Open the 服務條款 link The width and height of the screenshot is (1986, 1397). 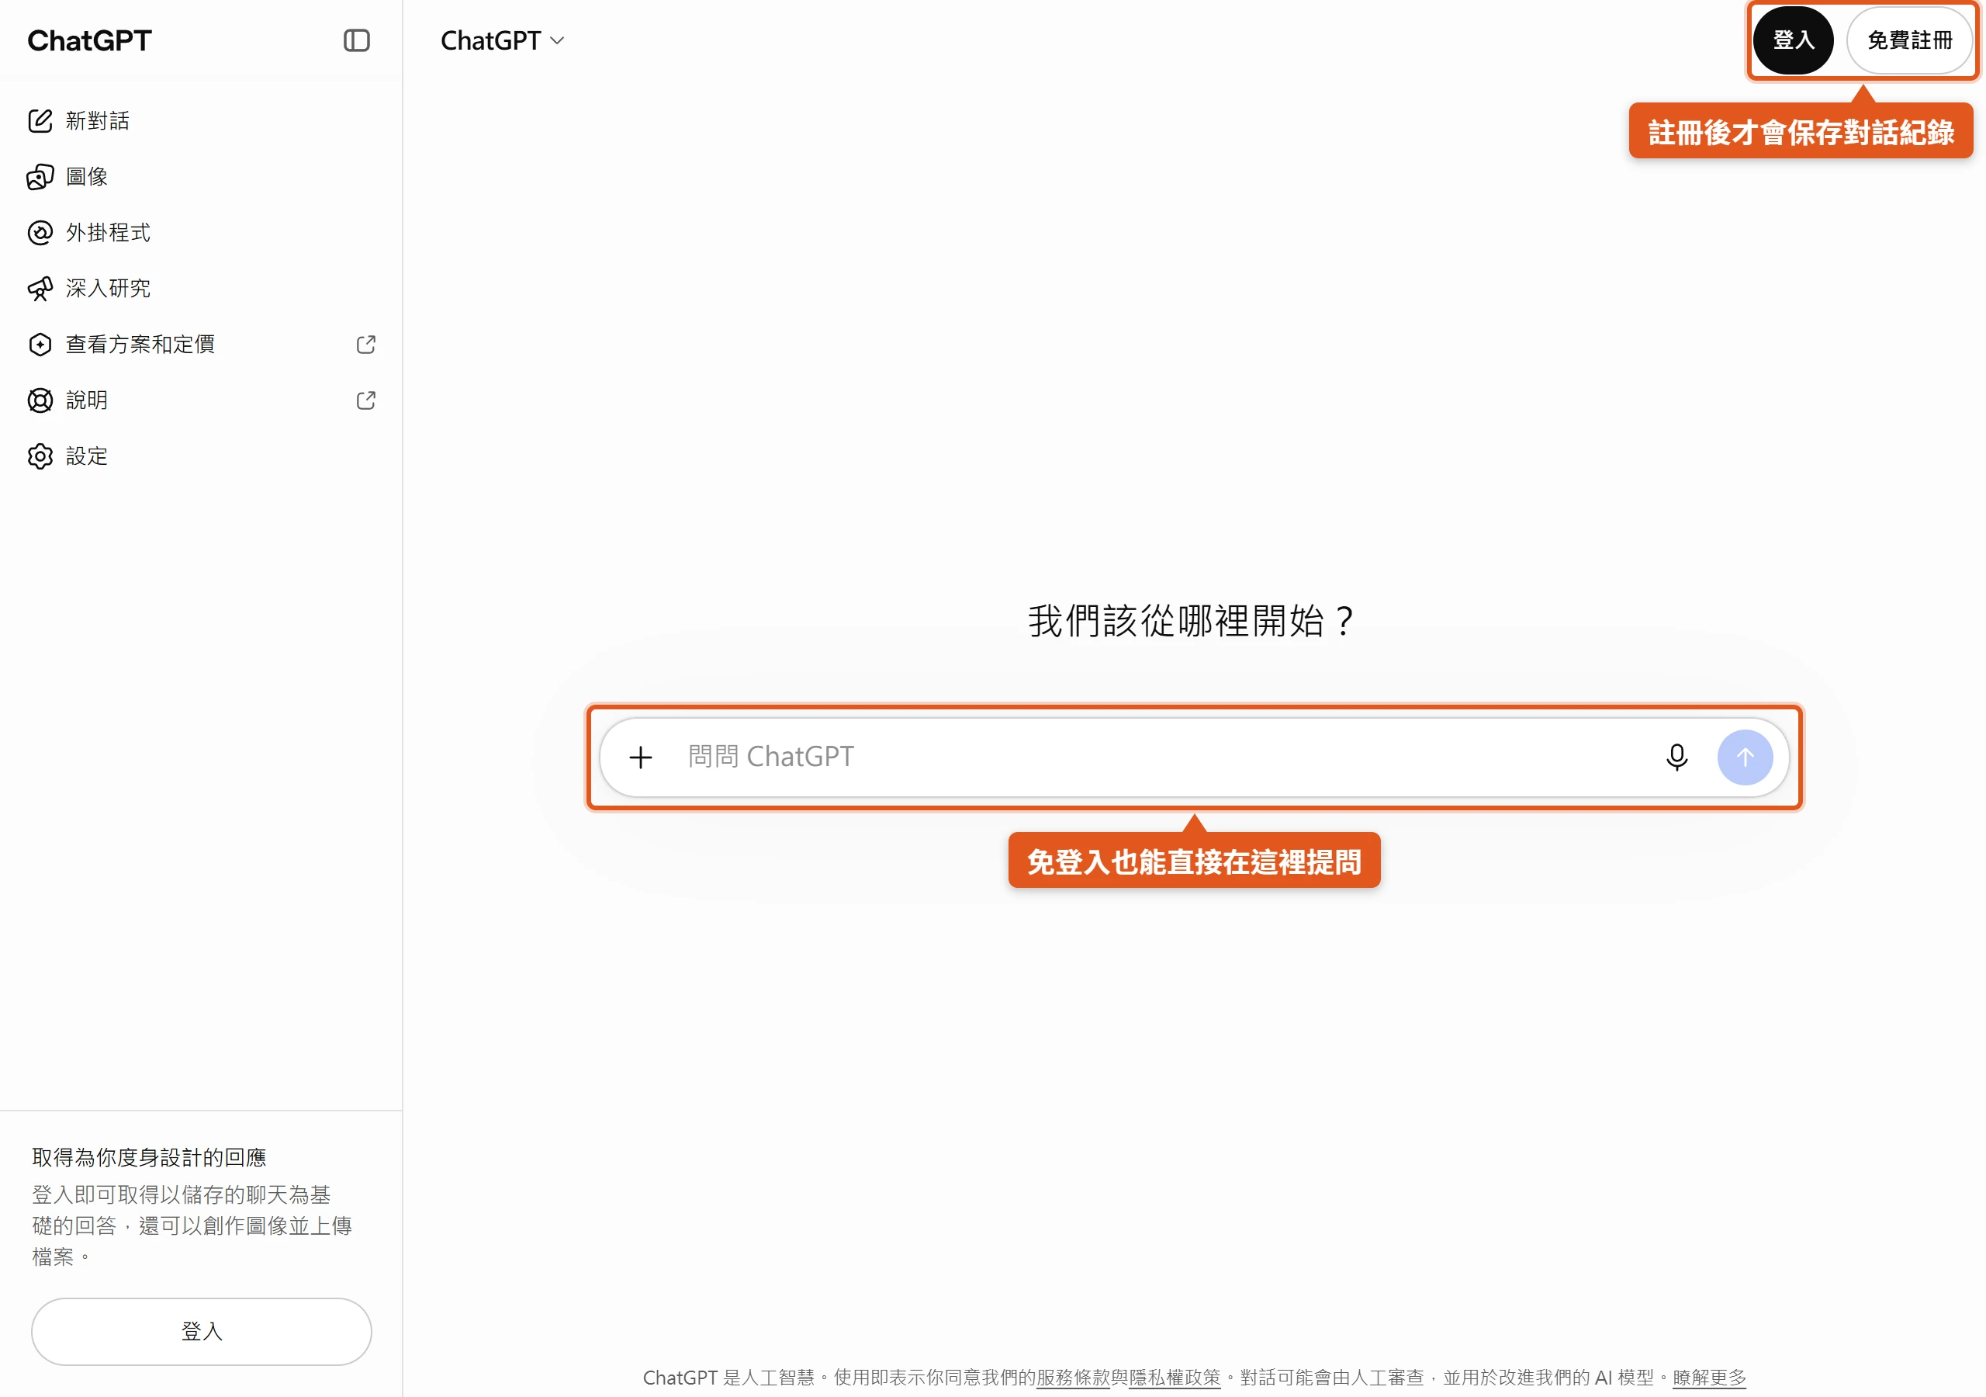point(1073,1377)
